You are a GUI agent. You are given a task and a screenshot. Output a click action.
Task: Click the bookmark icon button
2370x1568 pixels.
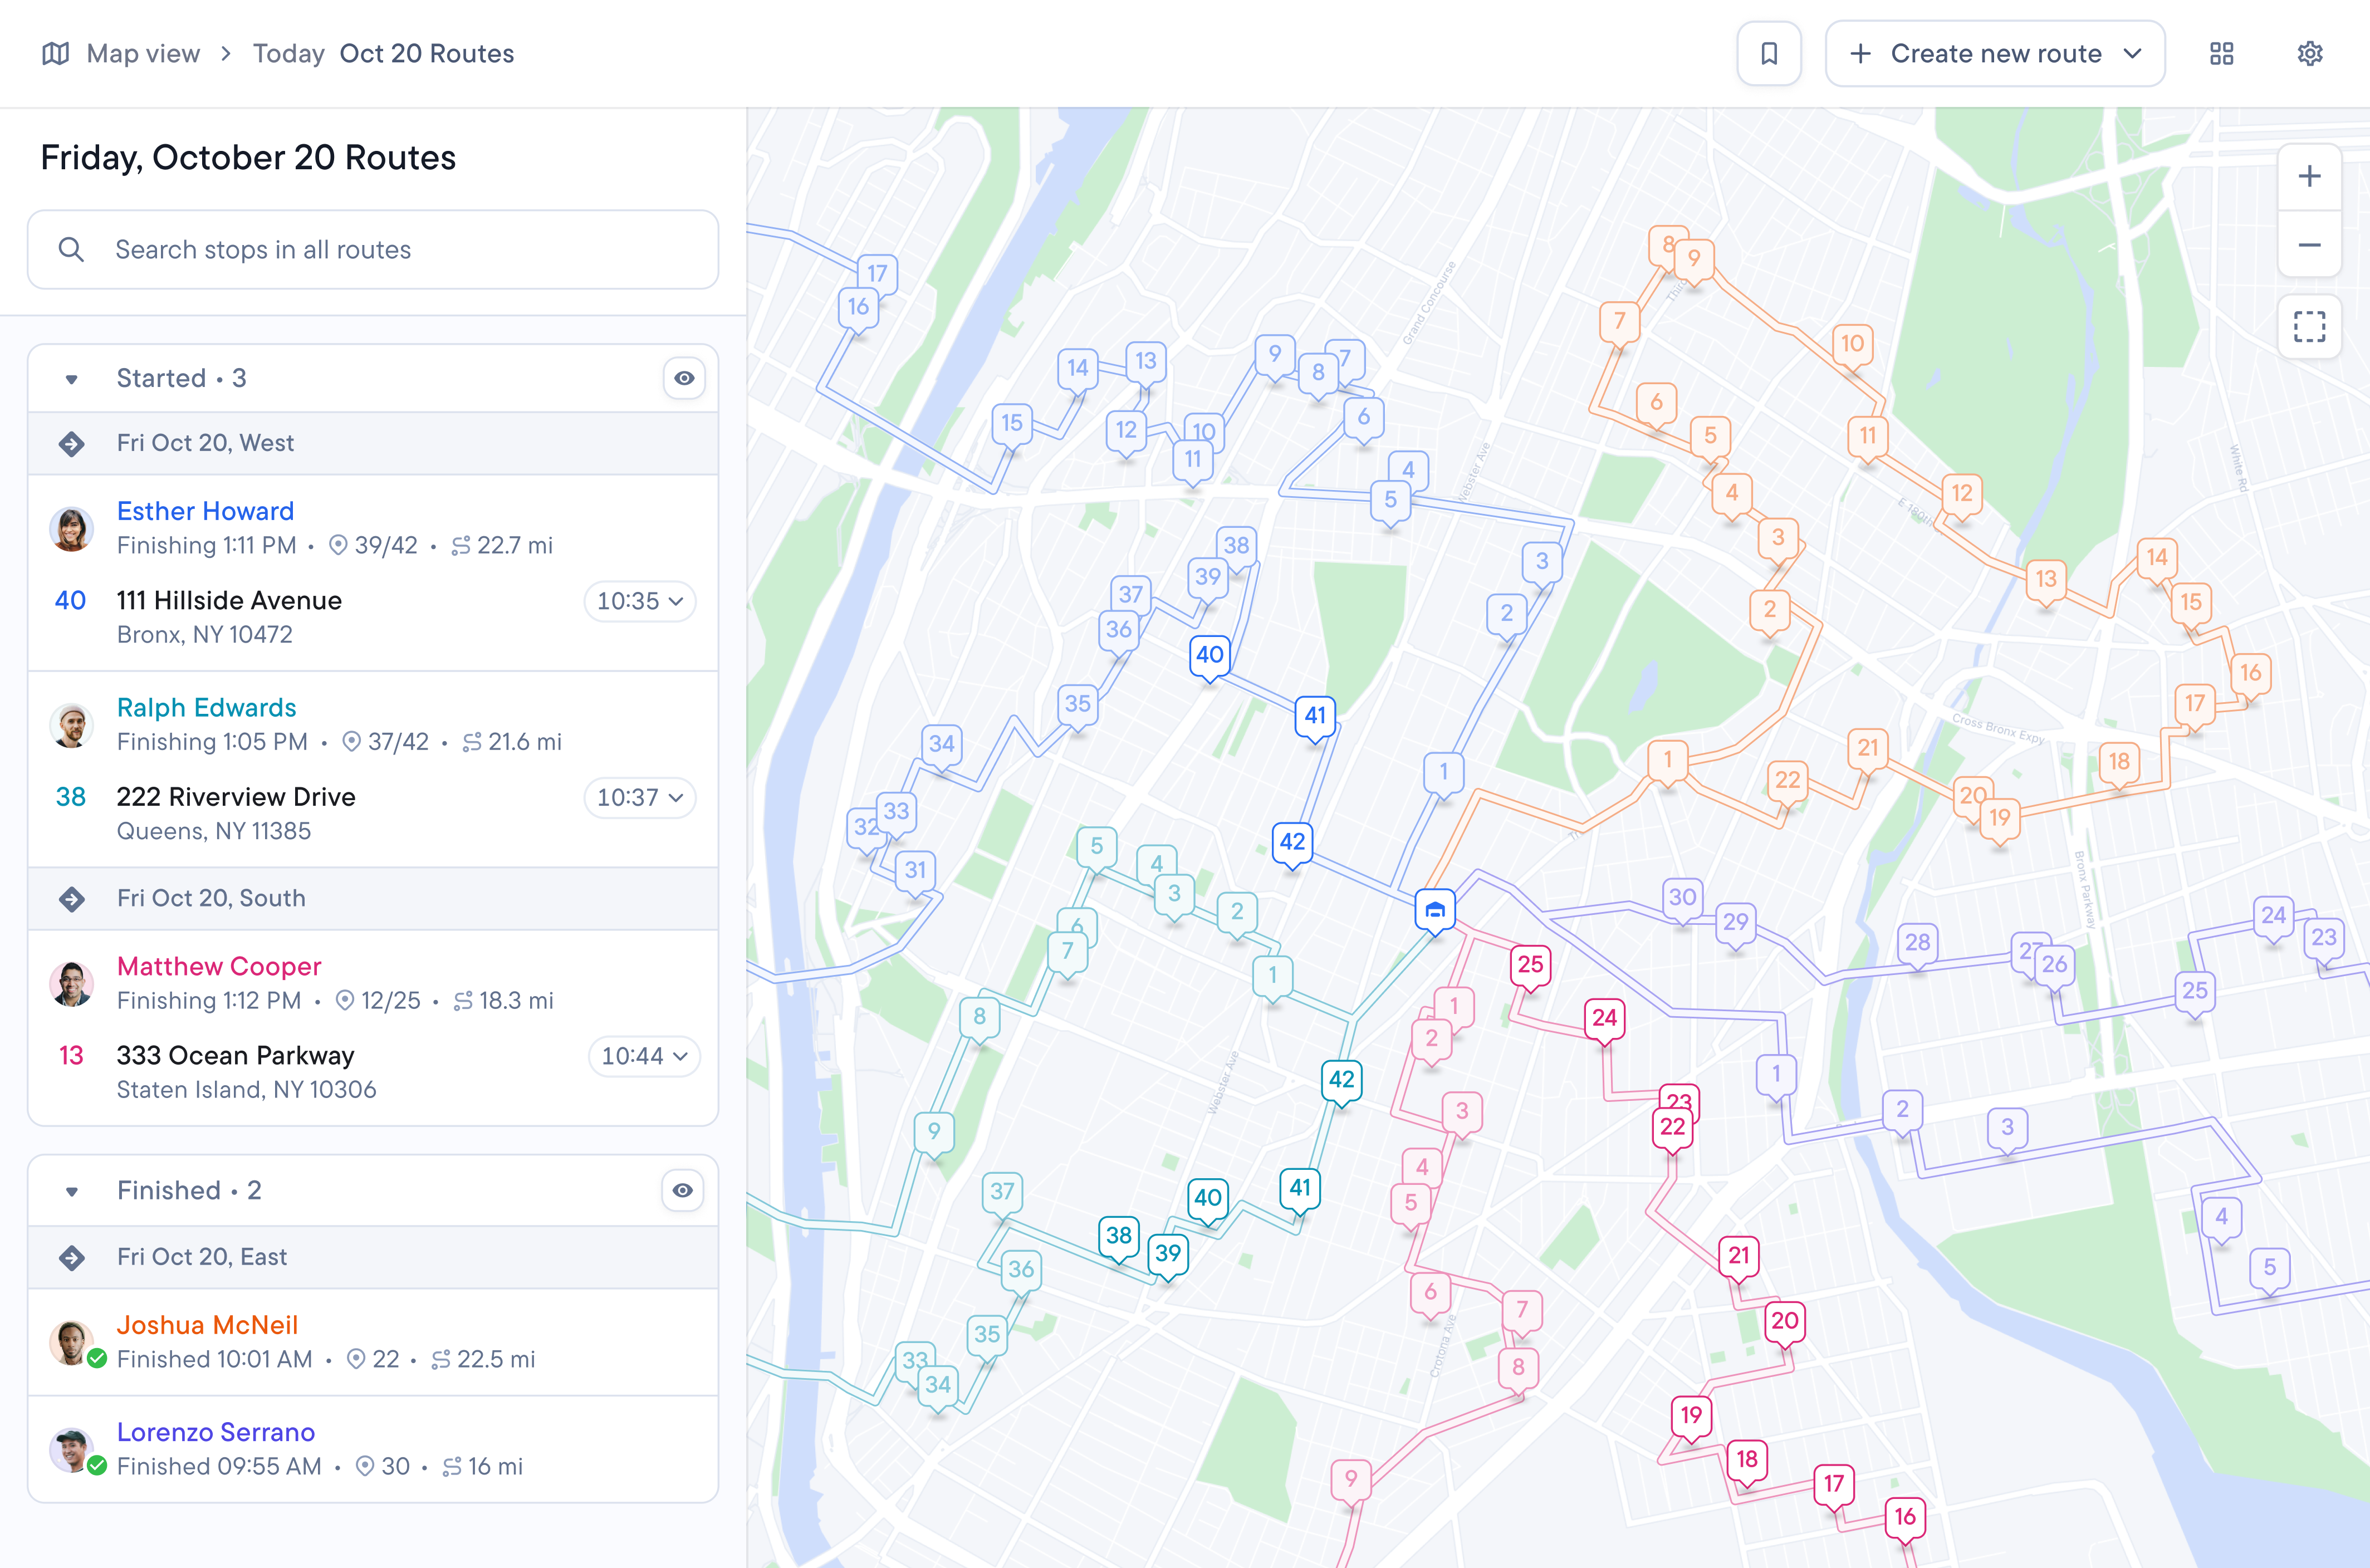tap(1768, 54)
